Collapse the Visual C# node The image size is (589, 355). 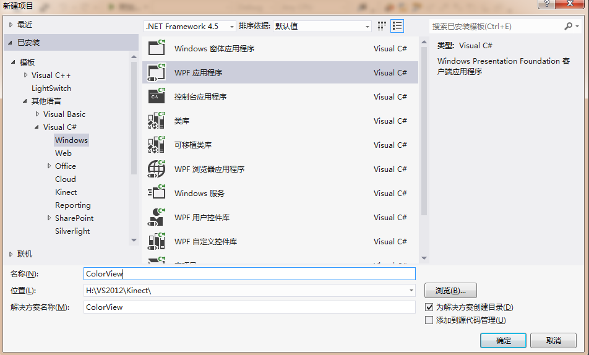[x=37, y=127]
